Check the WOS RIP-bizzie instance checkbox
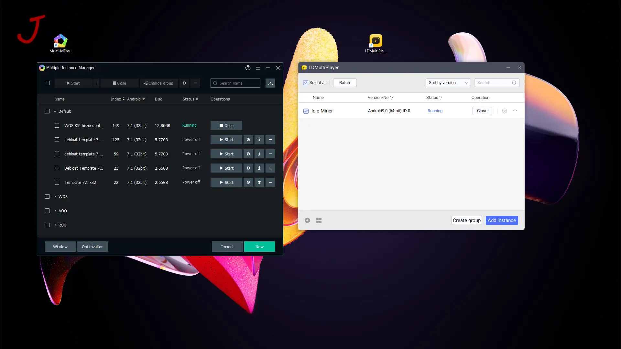Viewport: 621px width, 349px height. coord(57,125)
